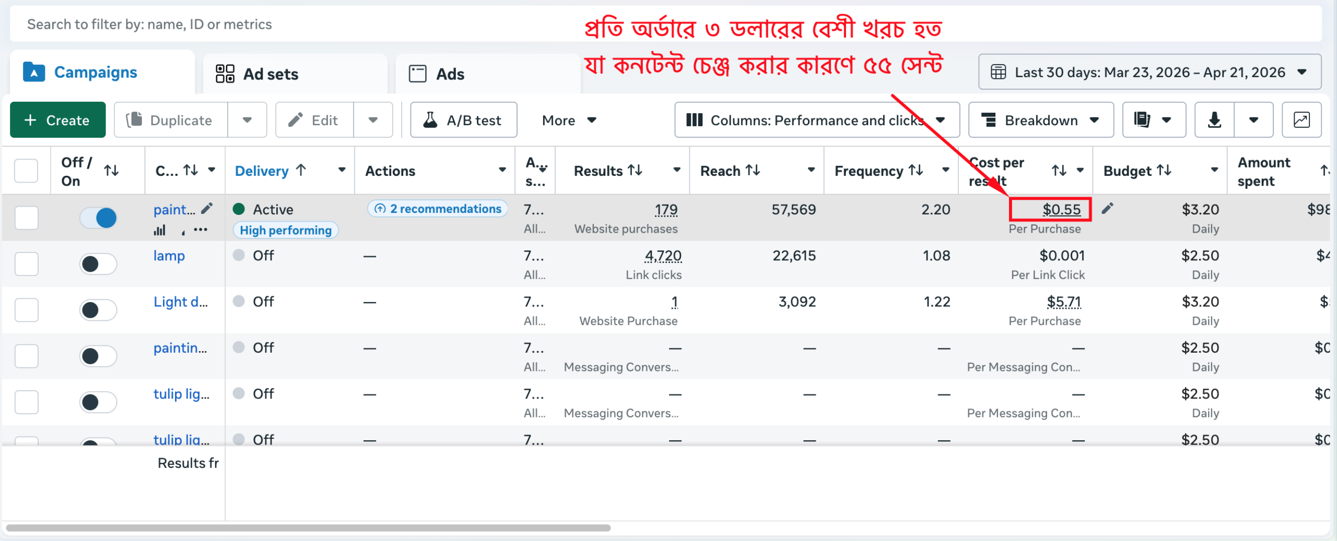The image size is (1337, 541).
Task: Click the green Create button
Action: pyautogui.click(x=58, y=120)
